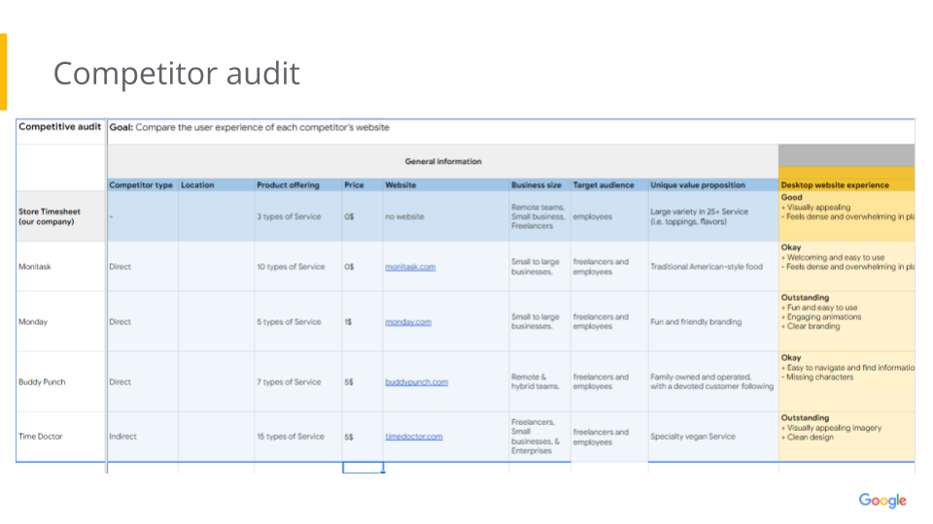Follow the timedoctor.com link
The height and width of the screenshot is (524, 933).
point(413,437)
